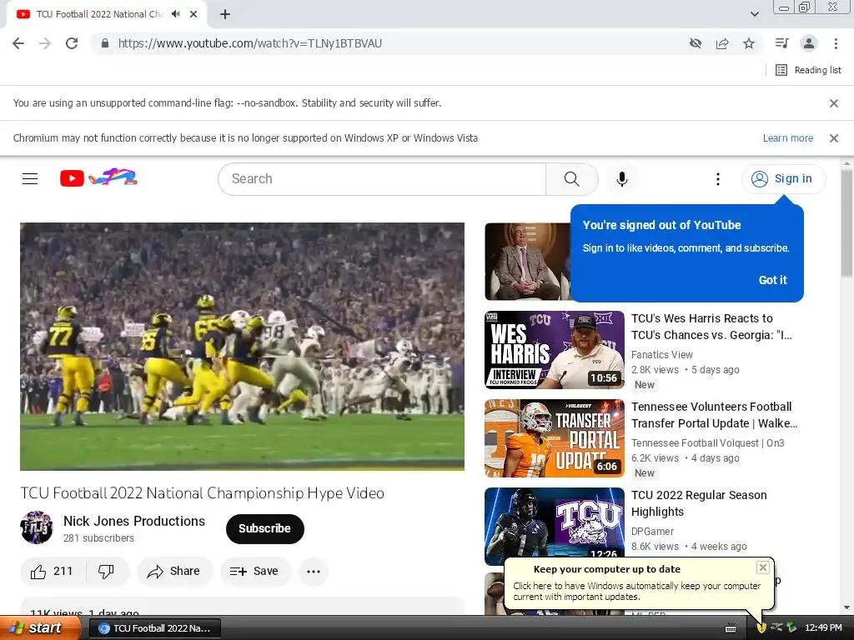
Task: Open TCU 2022 Regular Season Highlights title
Action: (x=699, y=503)
